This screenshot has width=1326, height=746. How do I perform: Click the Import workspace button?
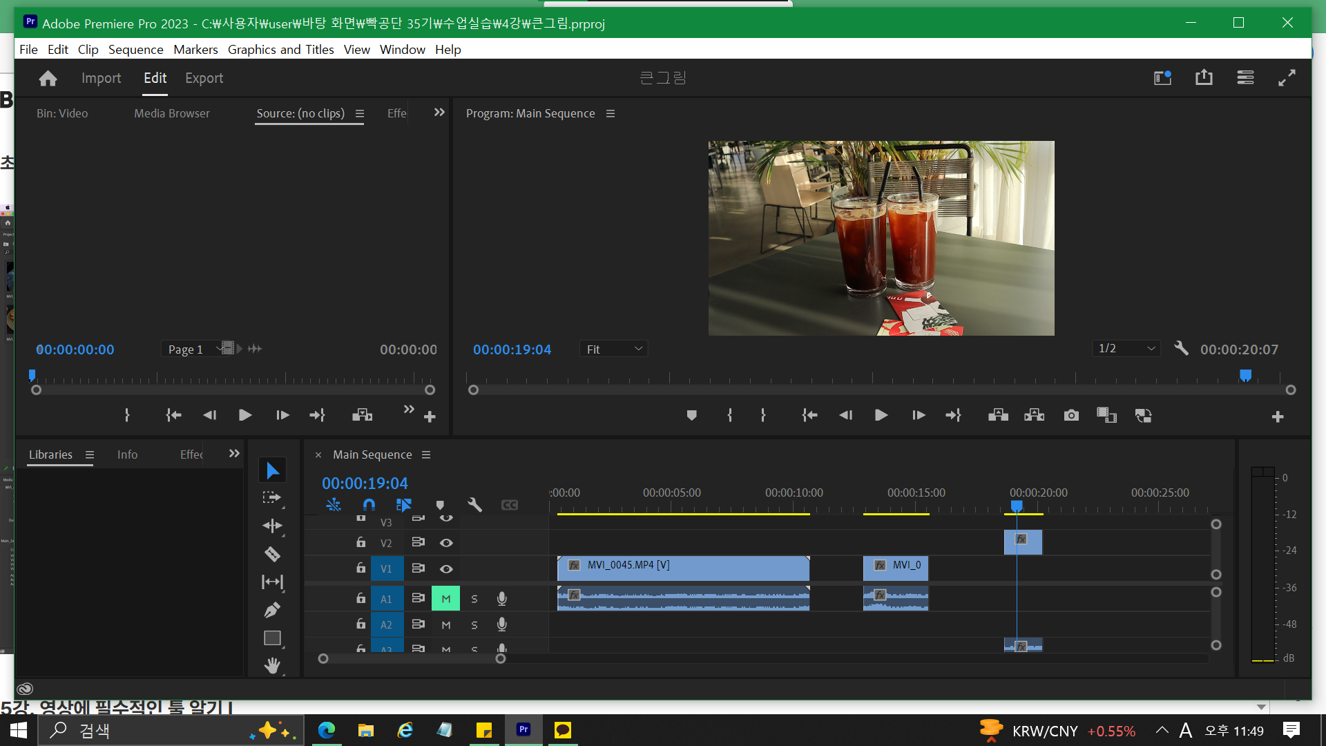[x=101, y=78]
